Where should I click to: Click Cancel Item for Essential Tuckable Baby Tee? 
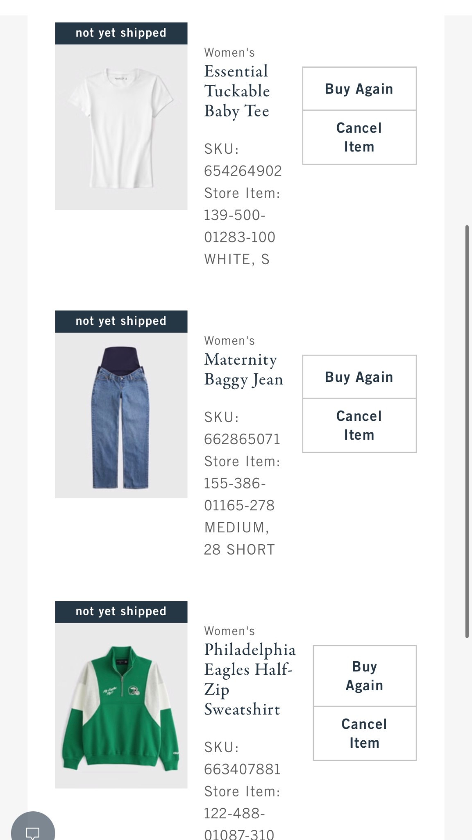[359, 137]
